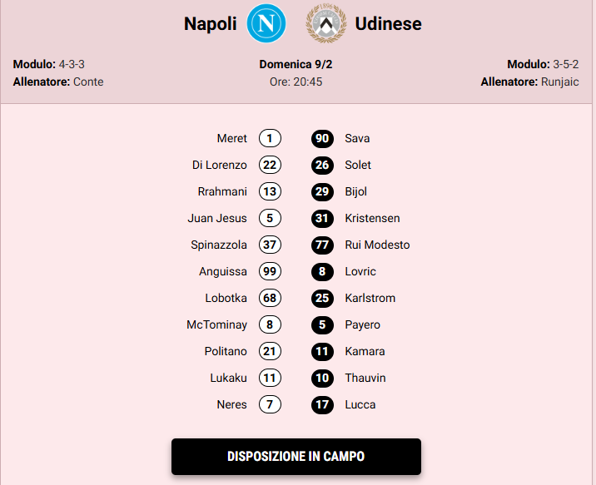596x485 pixels.
Task: Click Sava's number 90 jersey badge
Action: click(323, 138)
